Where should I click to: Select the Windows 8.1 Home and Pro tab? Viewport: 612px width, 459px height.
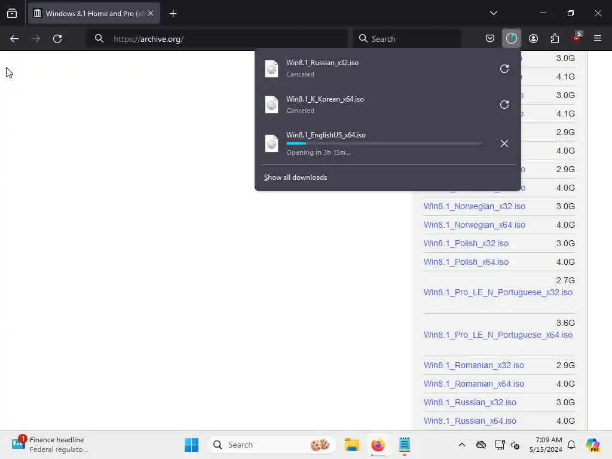pos(94,14)
